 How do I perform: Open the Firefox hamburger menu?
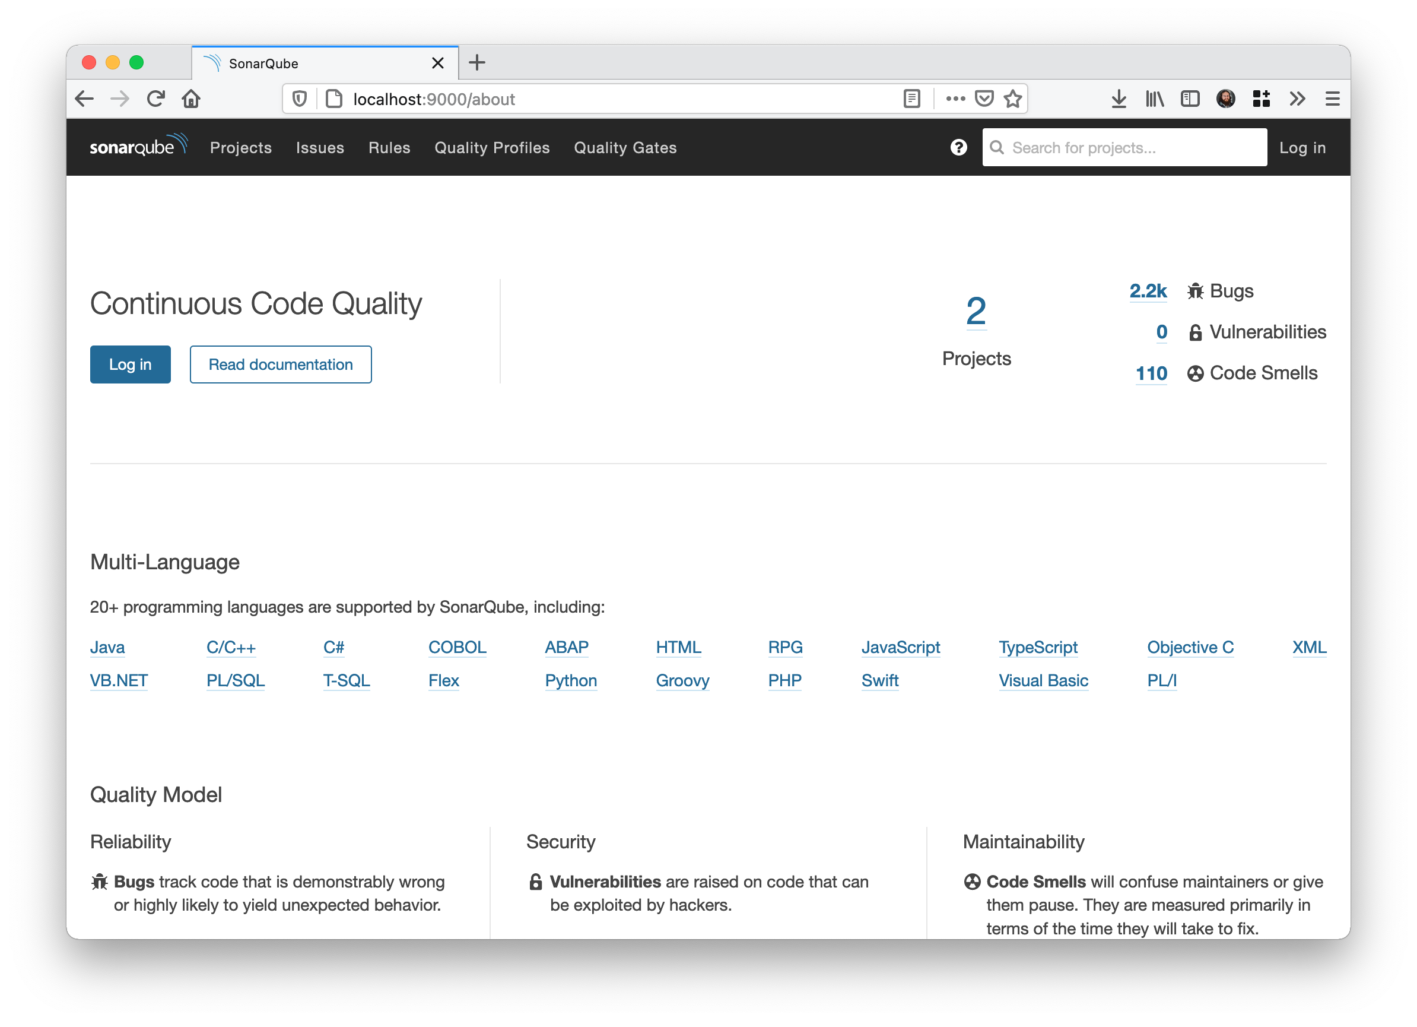coord(1332,99)
